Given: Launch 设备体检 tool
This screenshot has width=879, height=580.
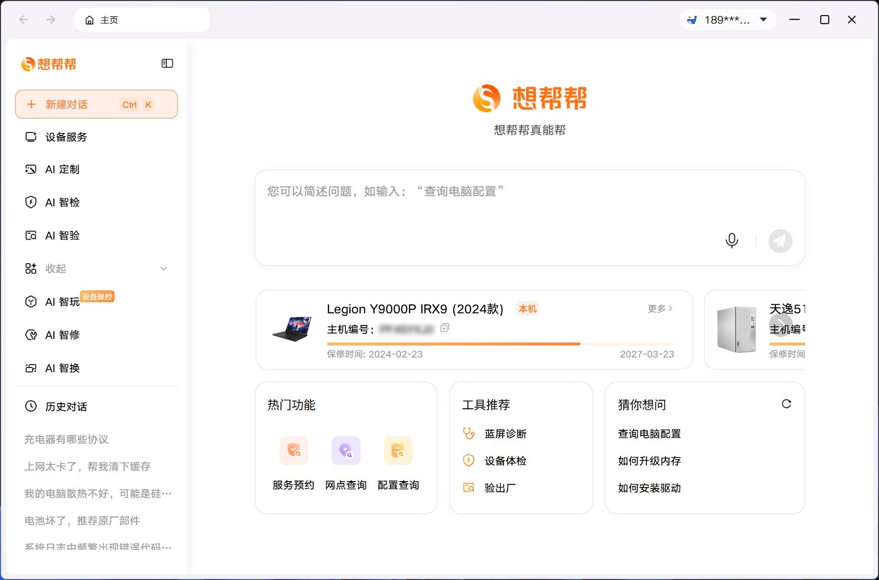Looking at the screenshot, I should click(495, 461).
